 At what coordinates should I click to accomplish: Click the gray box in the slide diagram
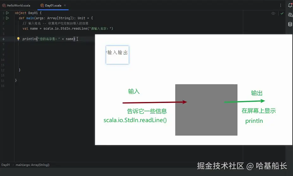pyautogui.click(x=206, y=110)
